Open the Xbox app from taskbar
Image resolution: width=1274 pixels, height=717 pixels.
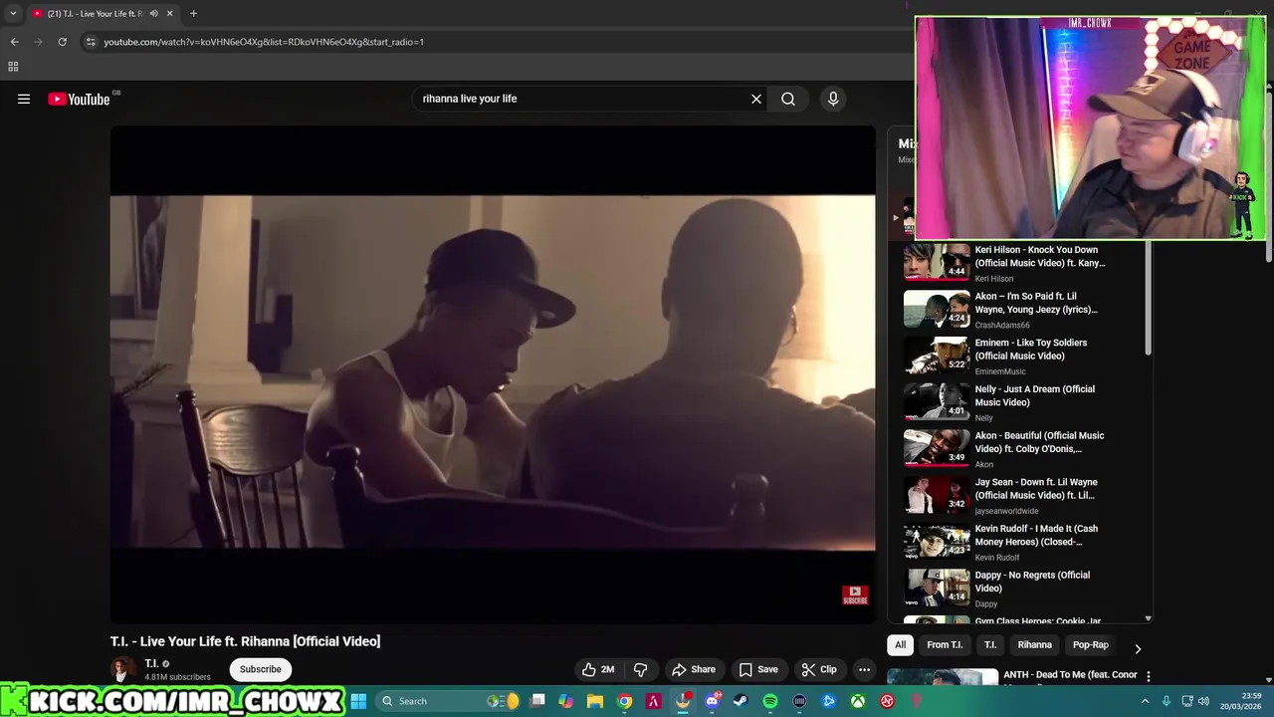(857, 701)
